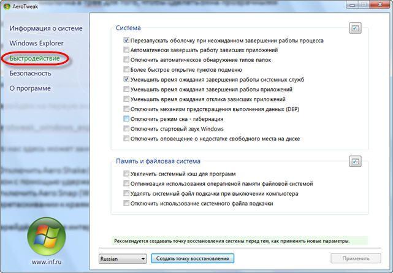Click the select-all icon in Система section
Image resolution: width=393 pixels, height=273 pixels.
[355, 28]
